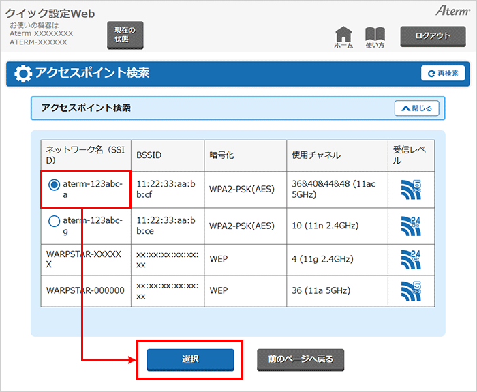Click the gear icon beside アクセスポイント検索

pos(22,74)
